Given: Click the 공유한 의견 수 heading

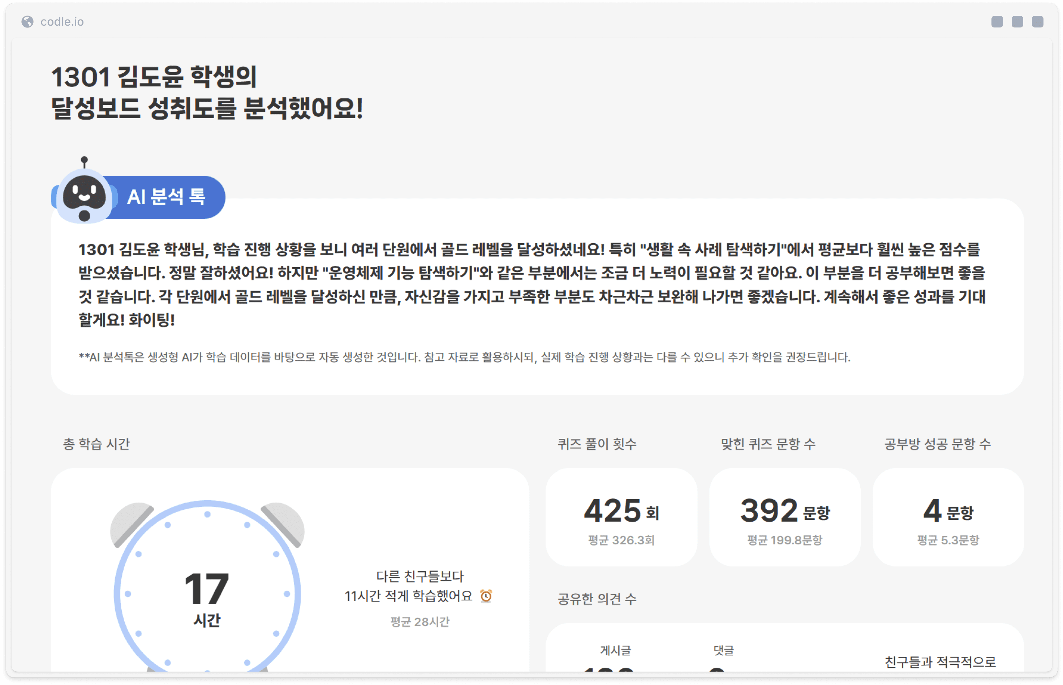Looking at the screenshot, I should click(x=597, y=599).
